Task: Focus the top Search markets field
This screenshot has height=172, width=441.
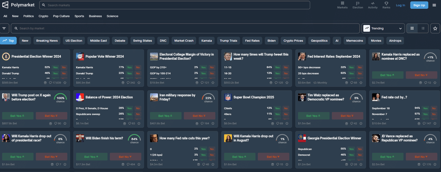Action: click(x=175, y=5)
